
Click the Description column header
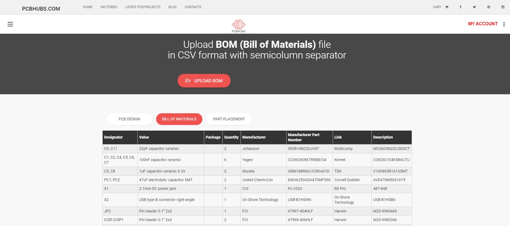[392, 137]
